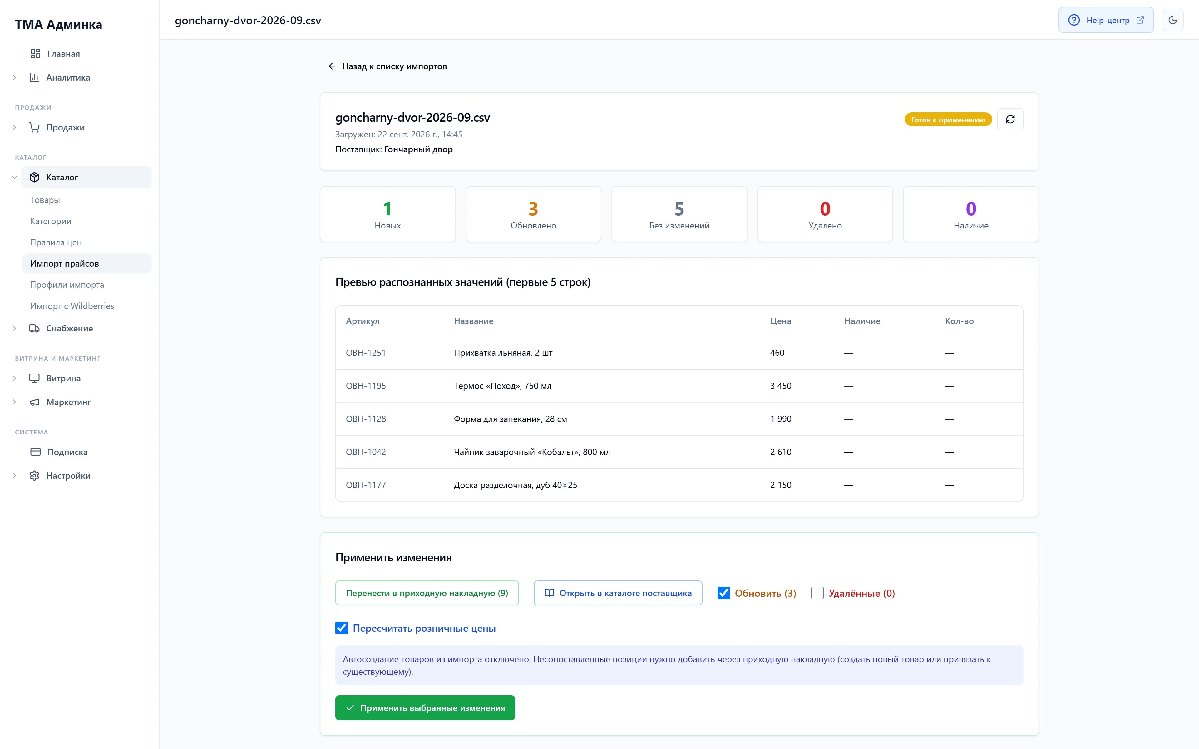
Task: Click the Готов к применению status badge
Action: [948, 120]
